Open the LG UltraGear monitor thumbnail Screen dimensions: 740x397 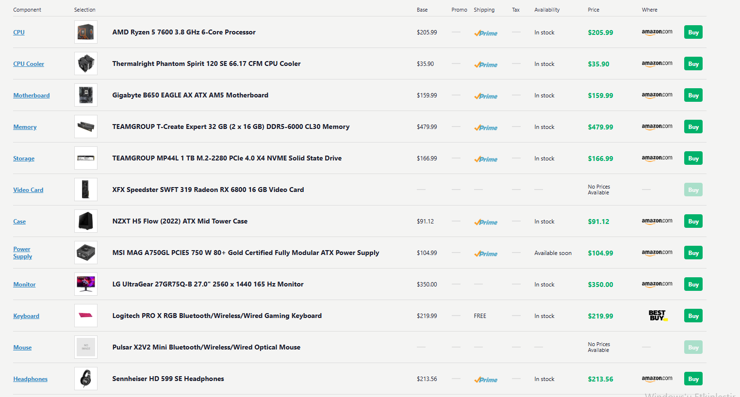tap(86, 284)
